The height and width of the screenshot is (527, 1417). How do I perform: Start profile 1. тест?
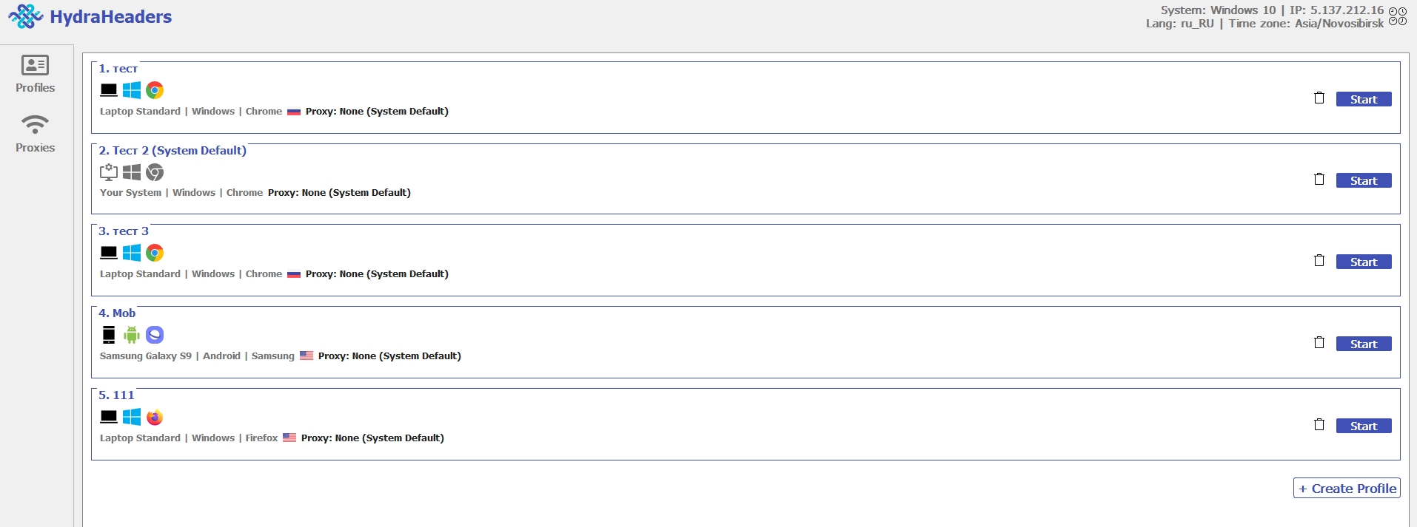click(x=1364, y=99)
